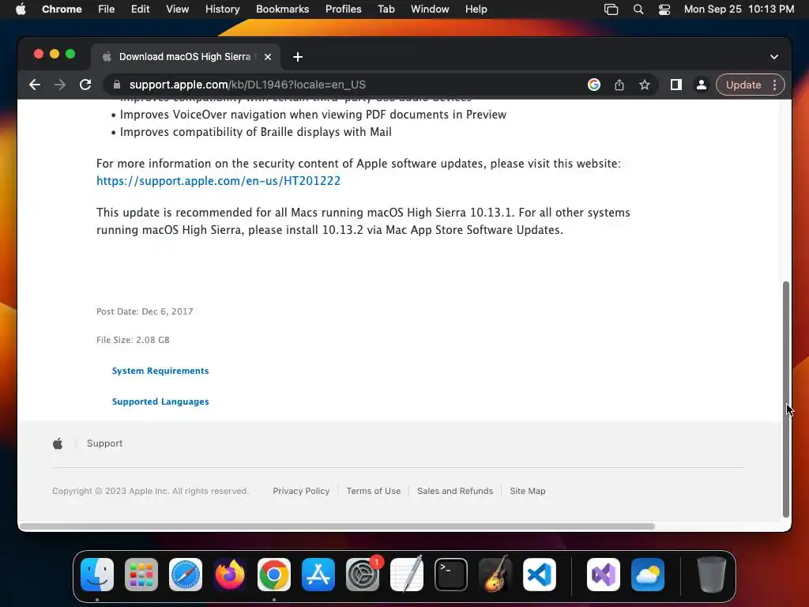809x607 pixels.
Task: Expand Supported Languages section
Action: (160, 402)
